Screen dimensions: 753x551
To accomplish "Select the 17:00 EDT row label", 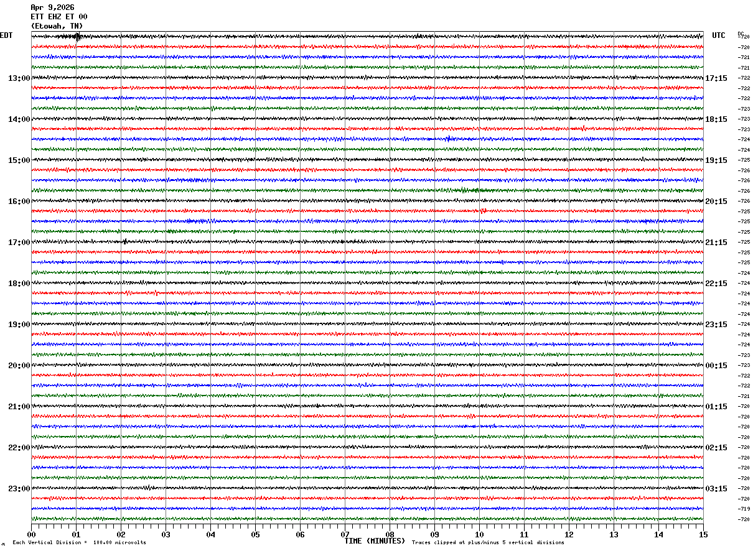I will coord(19,243).
